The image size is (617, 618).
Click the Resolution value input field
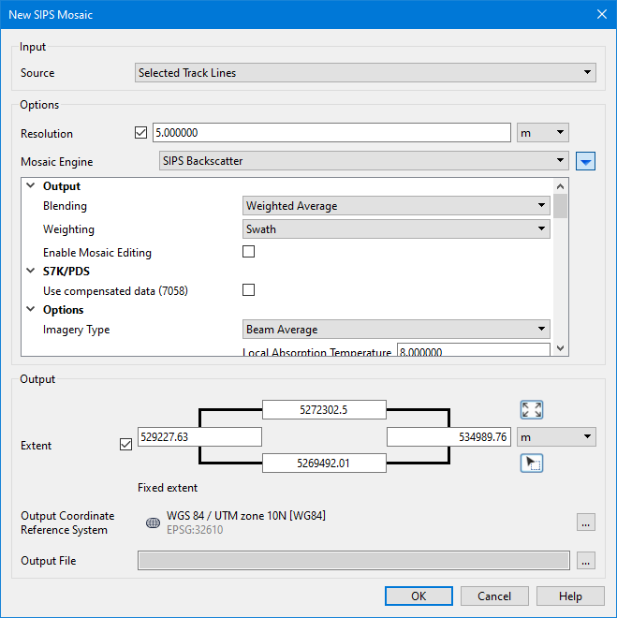coord(331,133)
